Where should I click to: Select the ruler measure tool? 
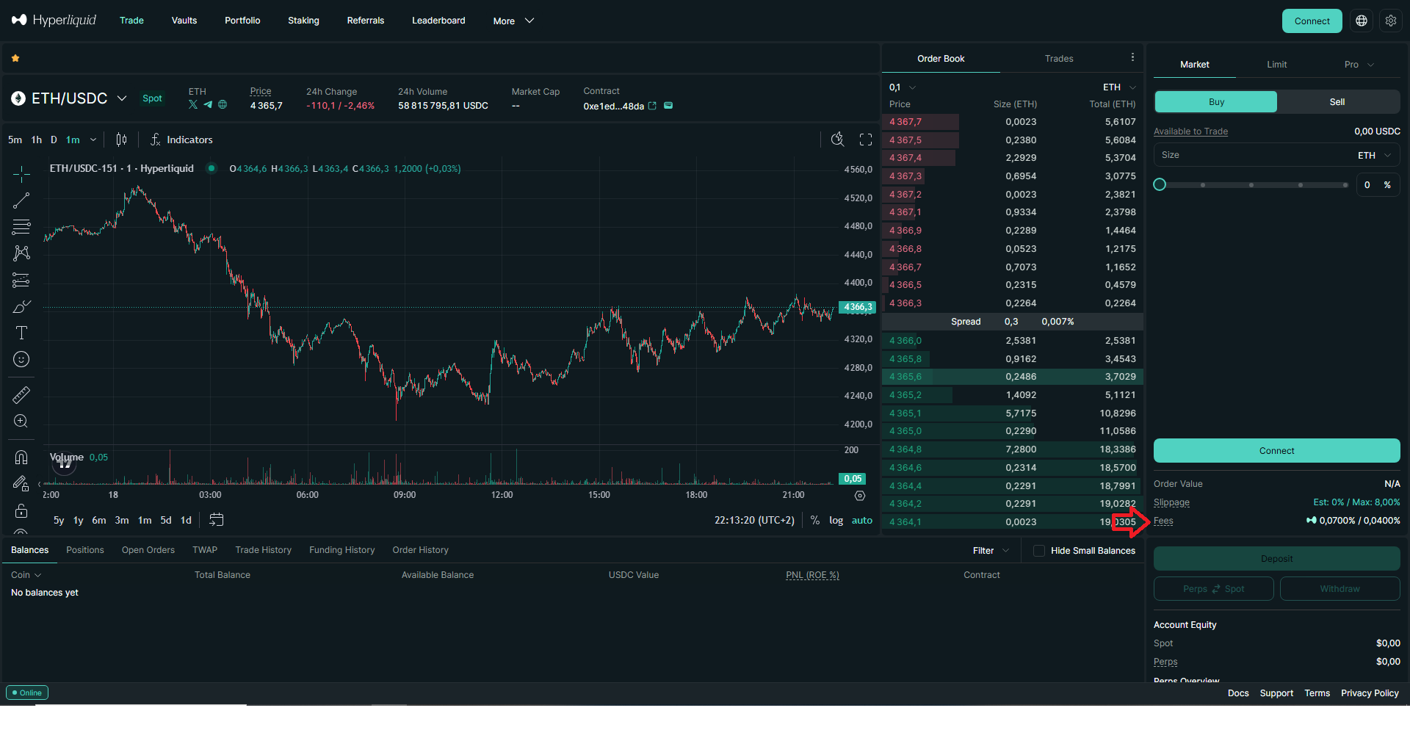21,395
